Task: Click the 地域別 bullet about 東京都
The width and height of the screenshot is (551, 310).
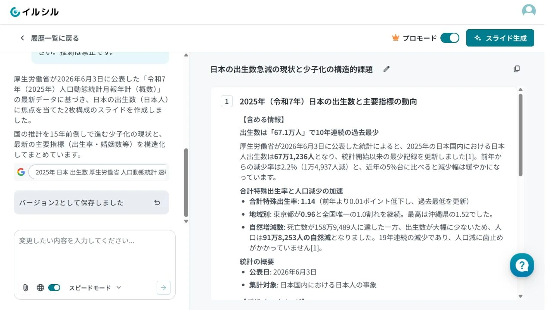Action: pos(371,214)
